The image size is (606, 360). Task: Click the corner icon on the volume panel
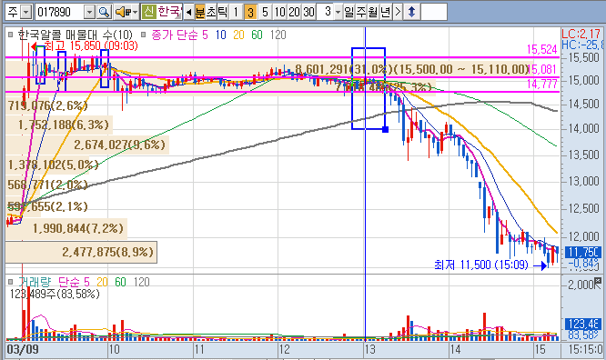pyautogui.click(x=599, y=280)
